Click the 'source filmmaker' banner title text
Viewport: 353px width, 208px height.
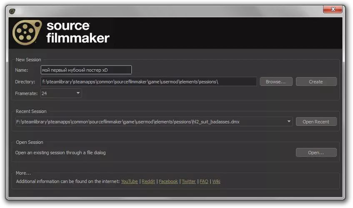[x=78, y=32]
